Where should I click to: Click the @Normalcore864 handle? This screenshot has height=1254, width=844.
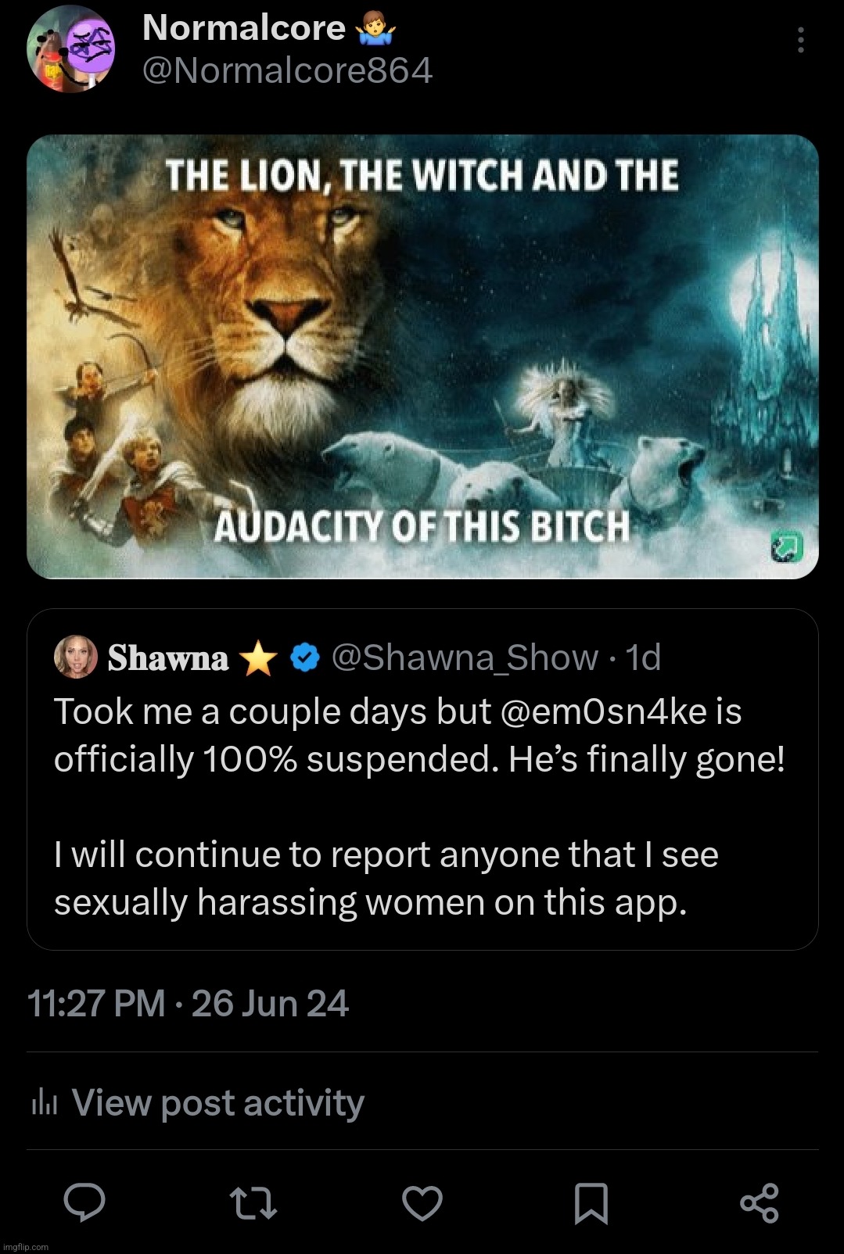[287, 71]
